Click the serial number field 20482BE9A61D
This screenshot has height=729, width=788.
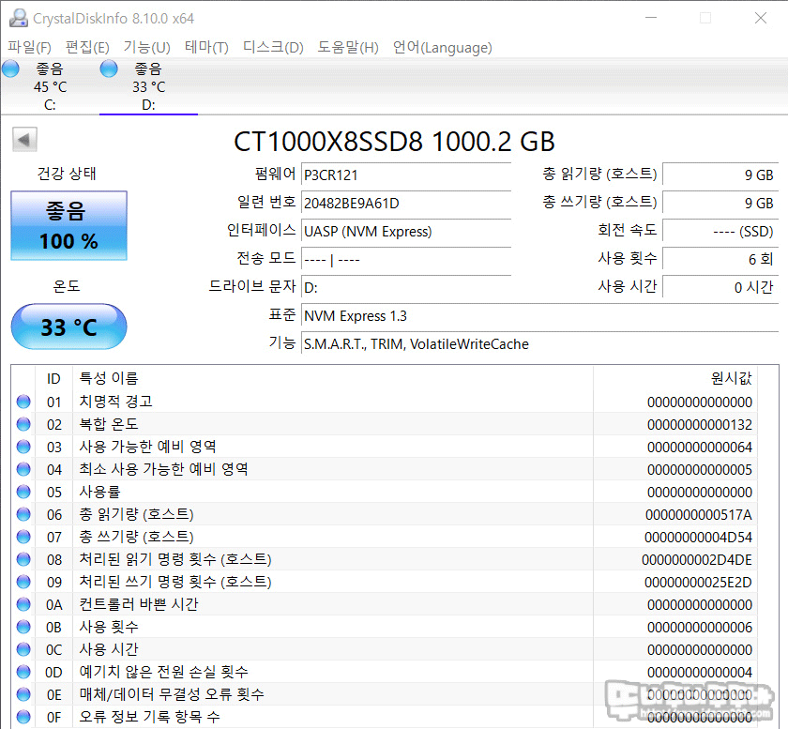(x=406, y=203)
